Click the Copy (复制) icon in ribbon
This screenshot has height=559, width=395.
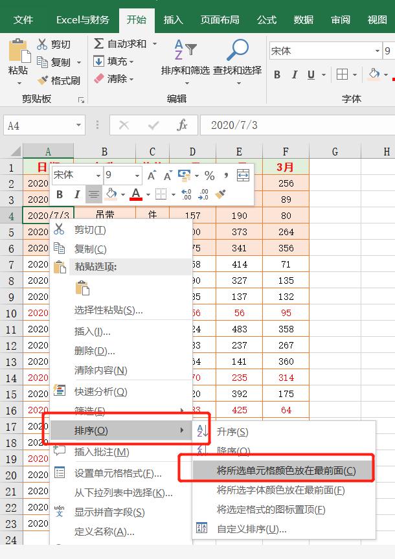(x=43, y=62)
